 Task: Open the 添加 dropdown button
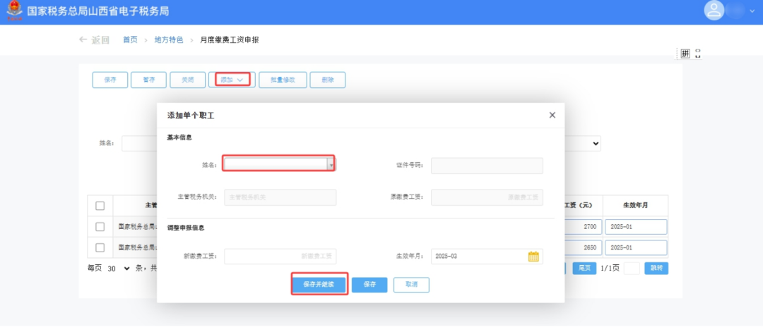pos(232,80)
